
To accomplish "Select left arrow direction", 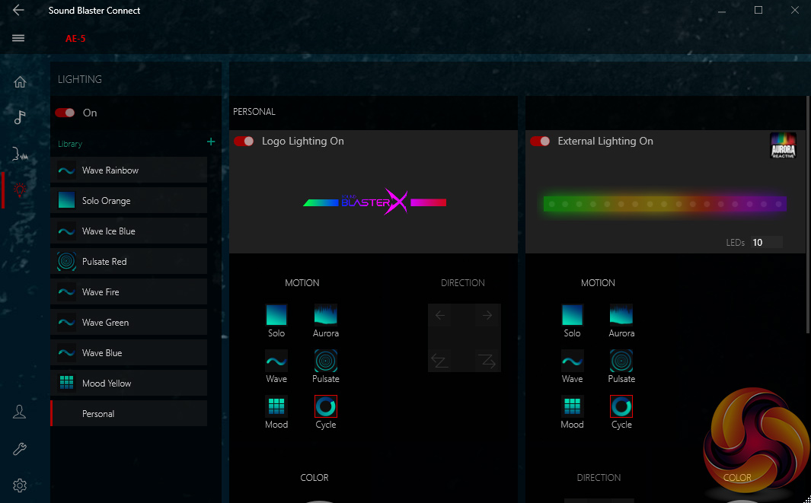I will (440, 315).
